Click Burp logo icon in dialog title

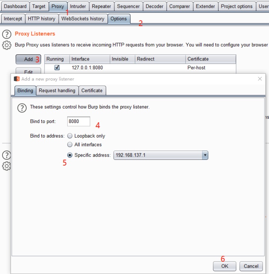tap(17, 79)
